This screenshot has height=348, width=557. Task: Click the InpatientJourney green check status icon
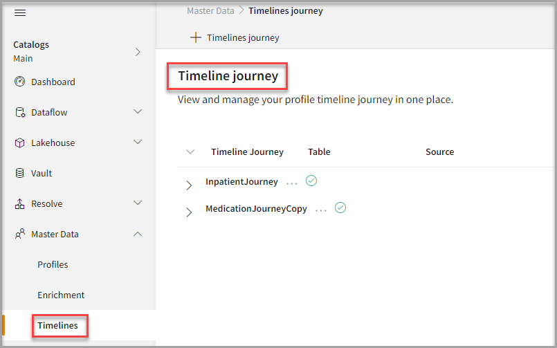pyautogui.click(x=311, y=181)
